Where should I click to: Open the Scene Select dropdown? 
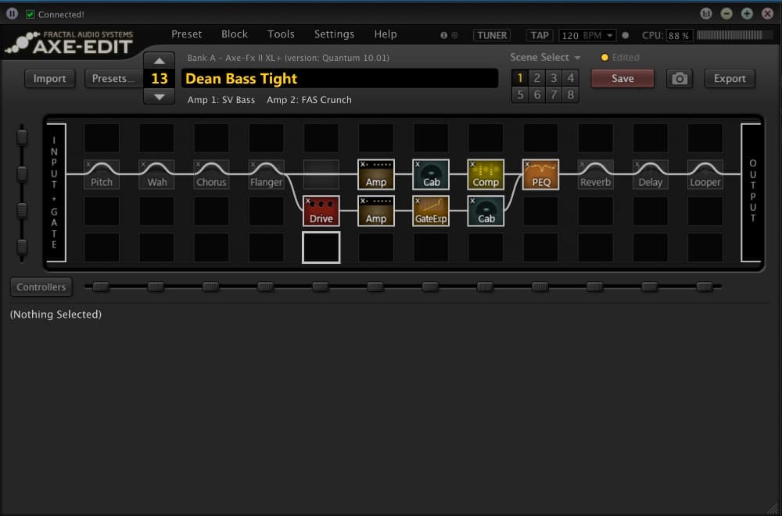[x=545, y=57]
